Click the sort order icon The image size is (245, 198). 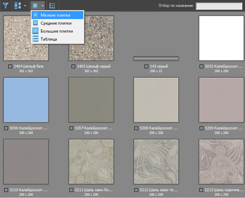pos(18,6)
